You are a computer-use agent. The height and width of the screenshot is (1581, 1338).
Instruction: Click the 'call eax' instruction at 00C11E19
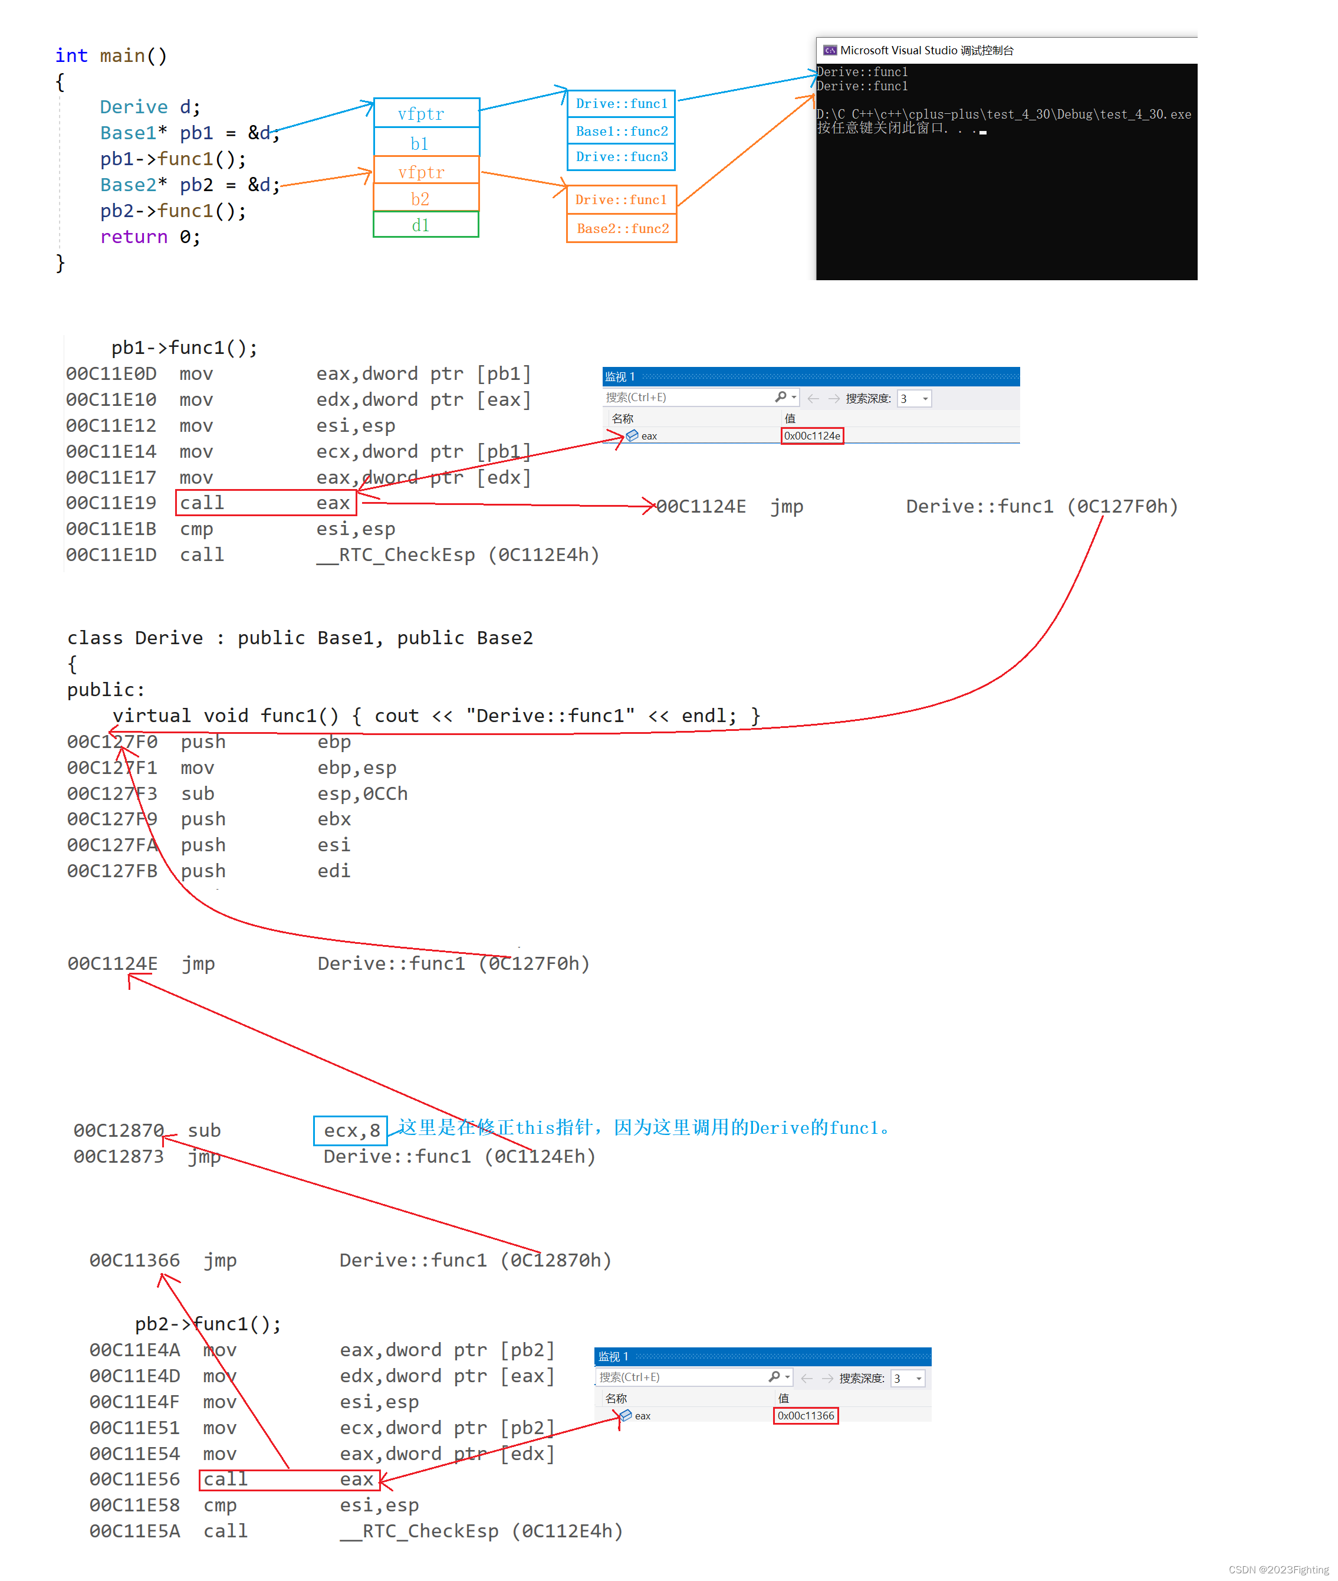pos(265,502)
